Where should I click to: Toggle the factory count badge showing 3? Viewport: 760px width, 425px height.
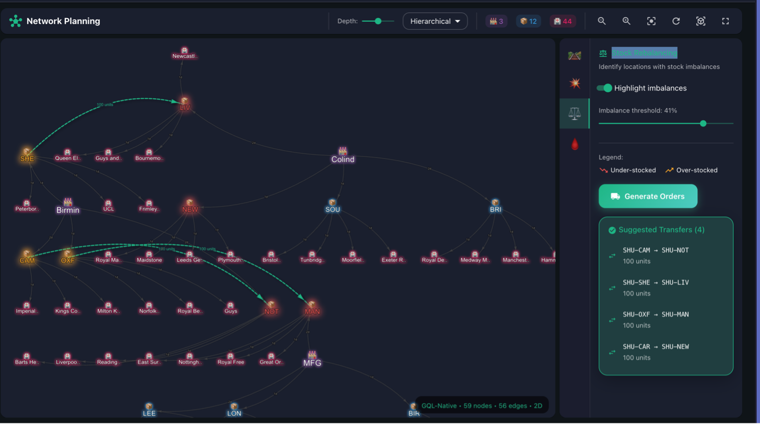[496, 21]
